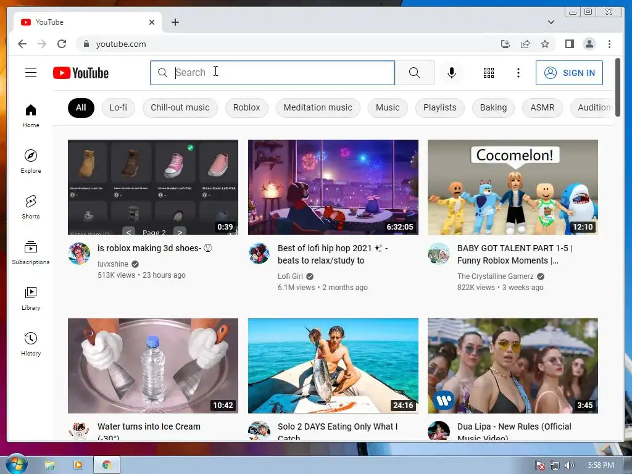Open 'BABY GOT TALENT PART 1-5' title

[x=515, y=254]
